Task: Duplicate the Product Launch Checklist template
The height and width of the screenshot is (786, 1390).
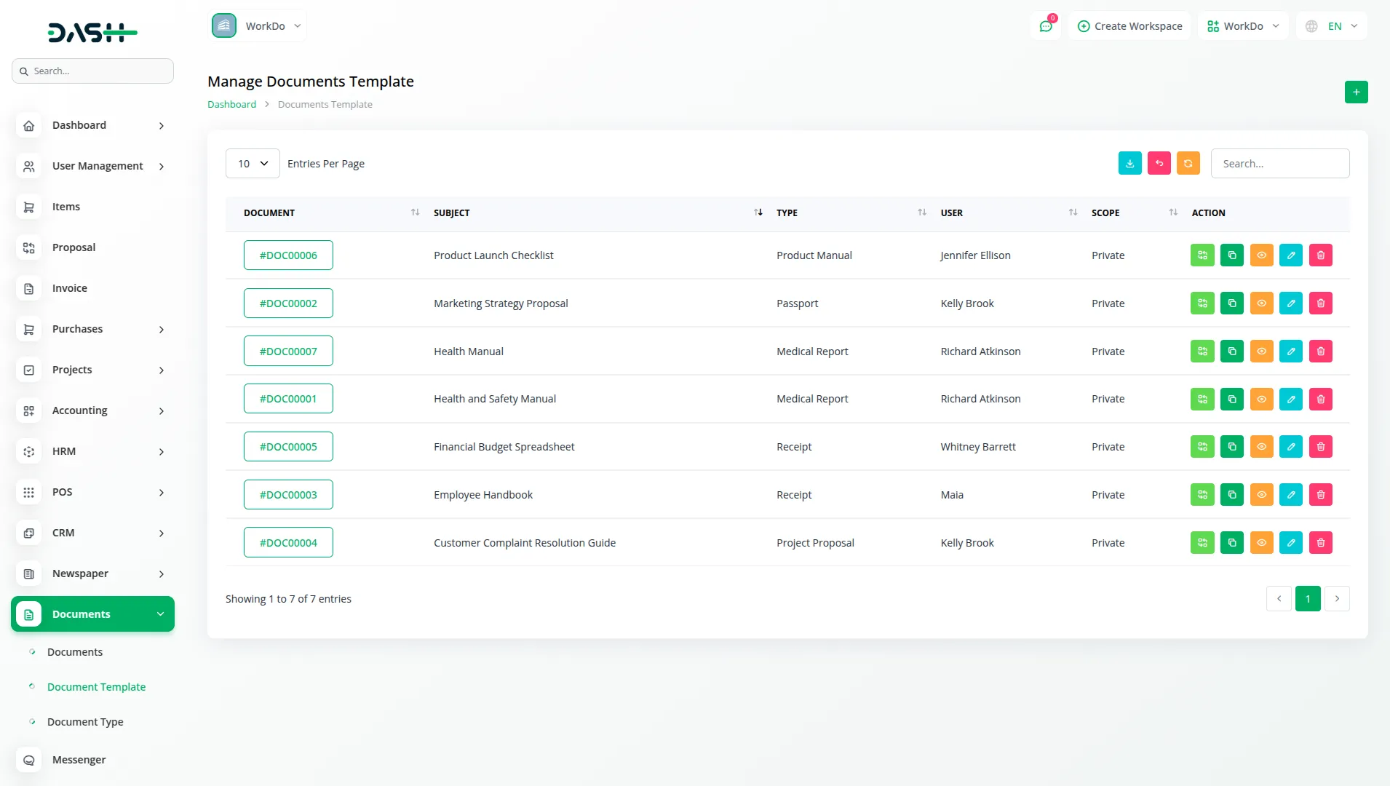Action: [1232, 255]
